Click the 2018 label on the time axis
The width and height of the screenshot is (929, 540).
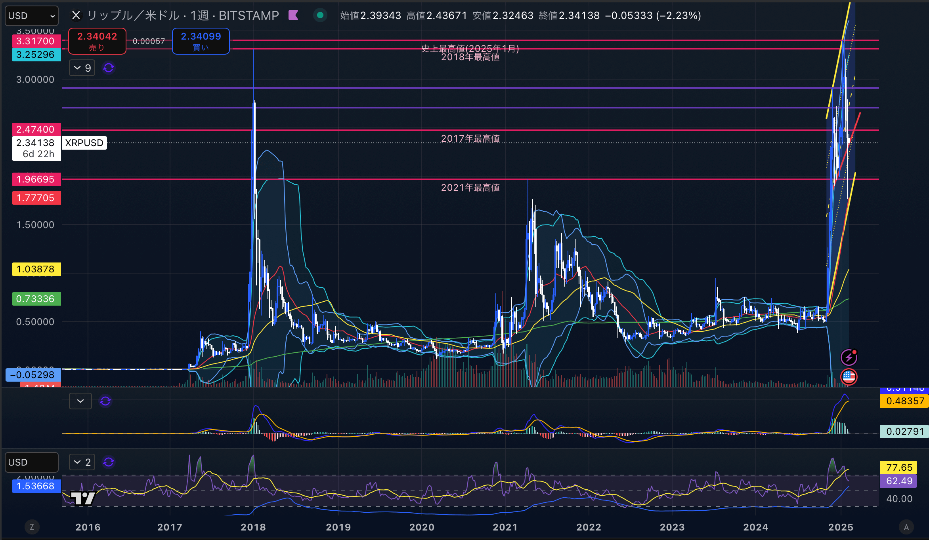coord(253,527)
